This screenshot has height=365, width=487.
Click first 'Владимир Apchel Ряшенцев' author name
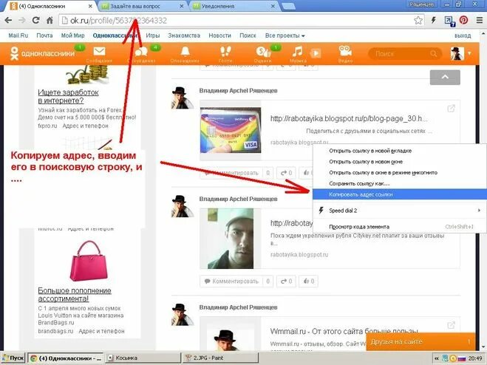(x=238, y=91)
